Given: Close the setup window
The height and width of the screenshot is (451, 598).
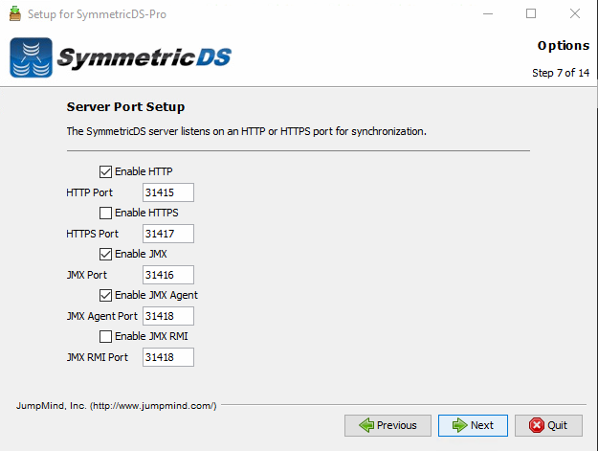Looking at the screenshot, I should tap(575, 13).
